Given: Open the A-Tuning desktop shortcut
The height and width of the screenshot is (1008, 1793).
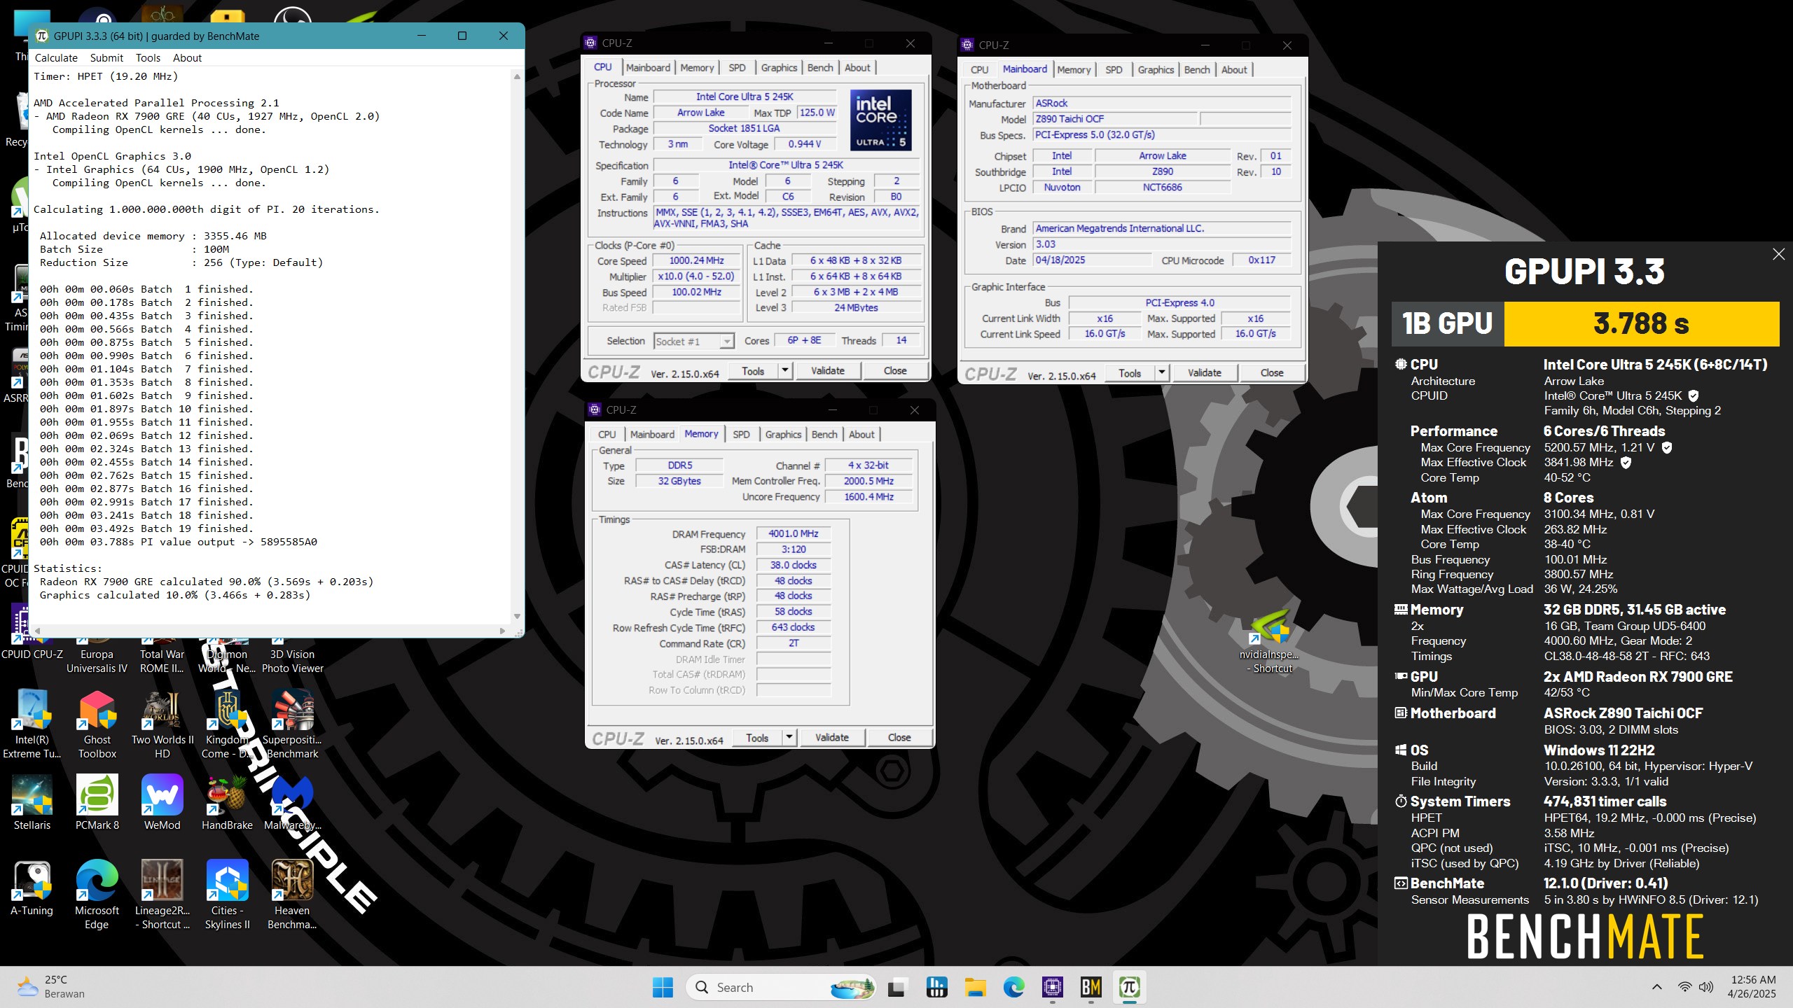Looking at the screenshot, I should [32, 888].
